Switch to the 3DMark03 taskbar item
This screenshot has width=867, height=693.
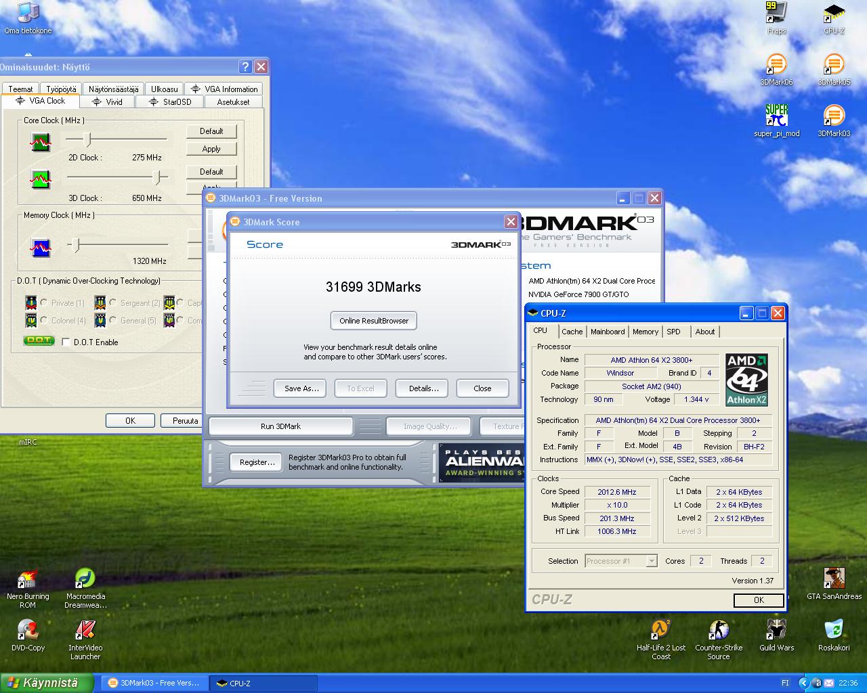pyautogui.click(x=154, y=684)
